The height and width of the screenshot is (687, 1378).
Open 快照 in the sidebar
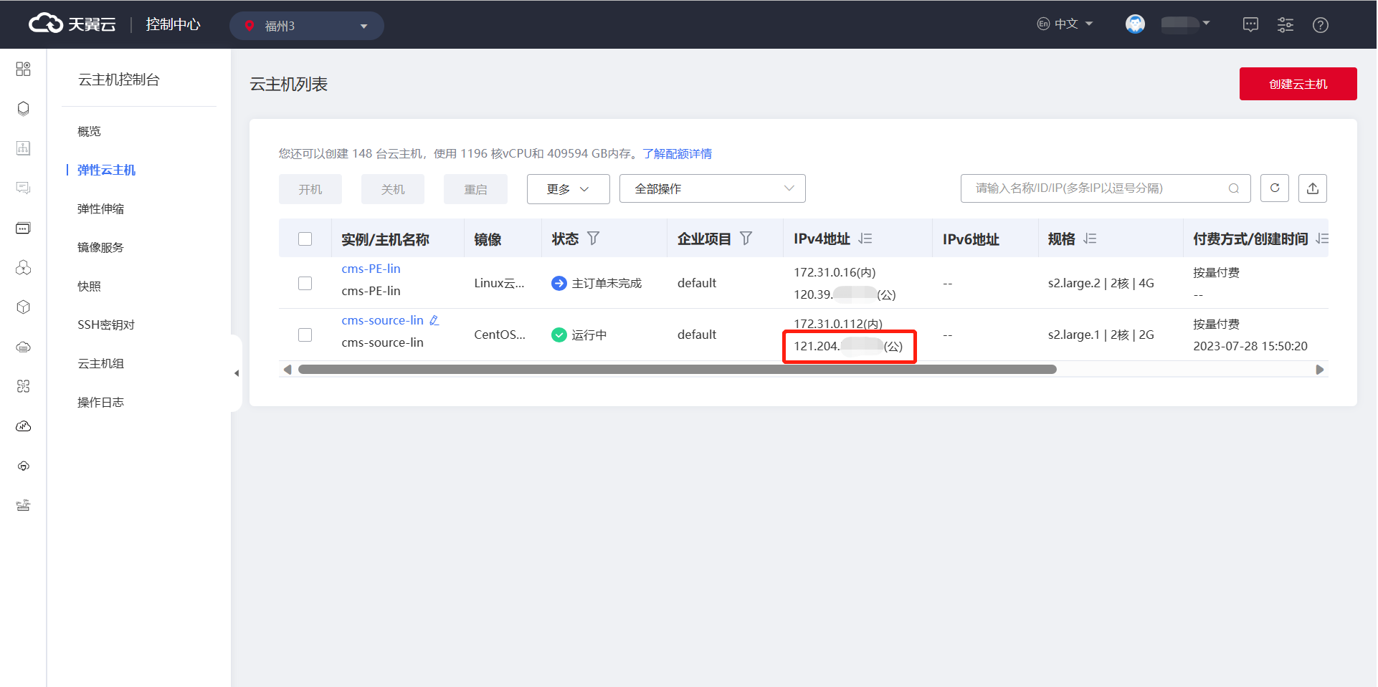point(89,286)
